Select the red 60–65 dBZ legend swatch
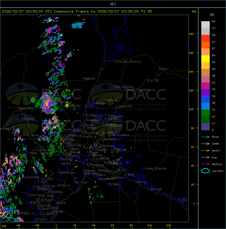 [205, 38]
